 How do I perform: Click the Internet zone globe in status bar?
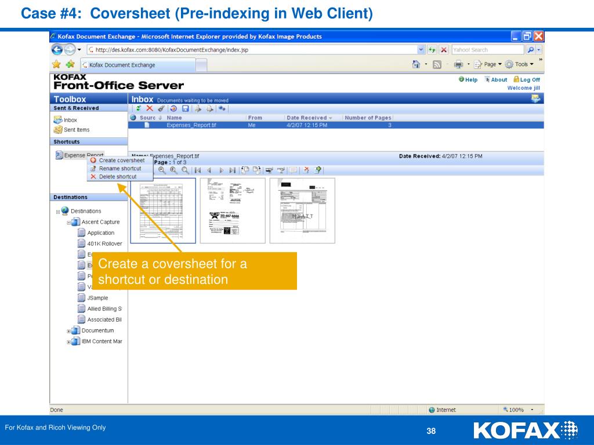tap(432, 410)
